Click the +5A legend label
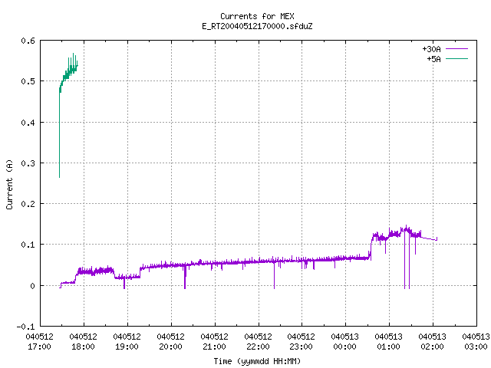491x368 pixels. click(x=433, y=59)
